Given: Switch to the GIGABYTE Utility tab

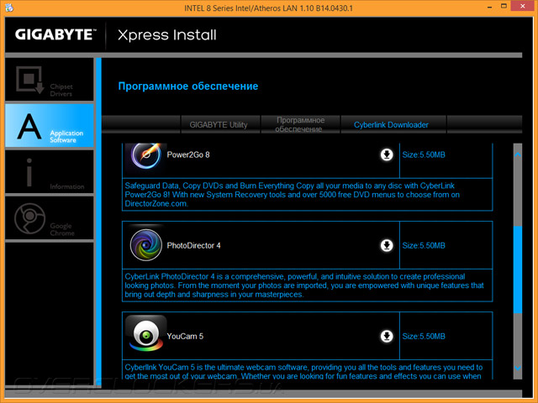Looking at the screenshot, I should [x=220, y=124].
